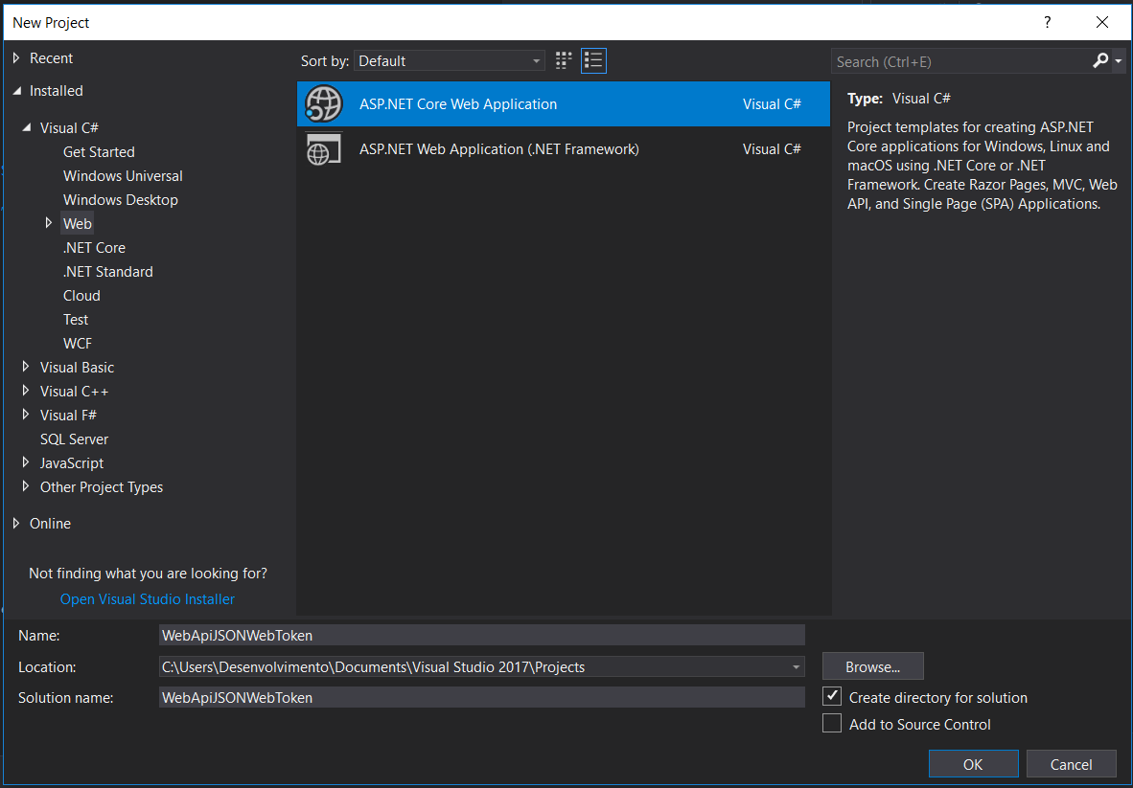Expand the Recent node
The height and width of the screenshot is (788, 1133).
[x=16, y=57]
